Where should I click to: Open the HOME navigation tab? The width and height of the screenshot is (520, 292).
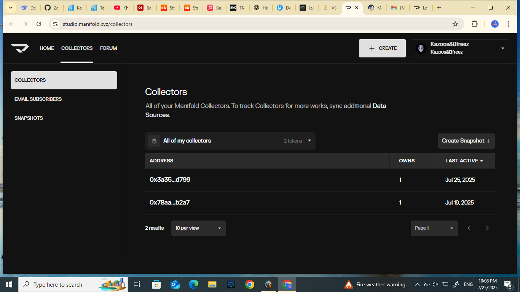click(x=47, y=48)
